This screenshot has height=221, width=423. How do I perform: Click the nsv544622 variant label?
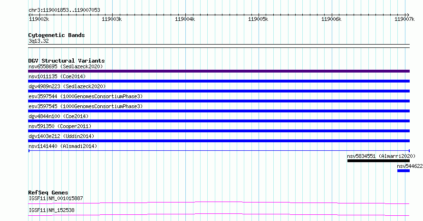(410, 166)
